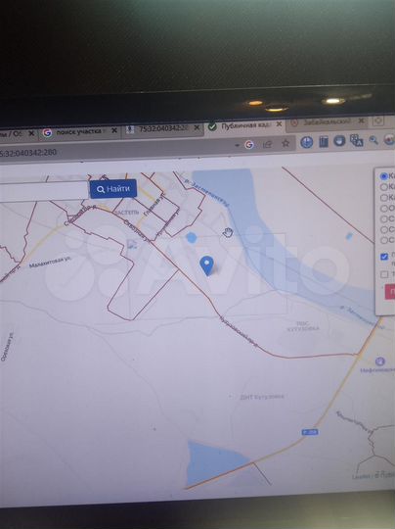Switch to the 'поиск участка' Google tab
Viewport: 395px width, 529px height.
[x=78, y=131]
